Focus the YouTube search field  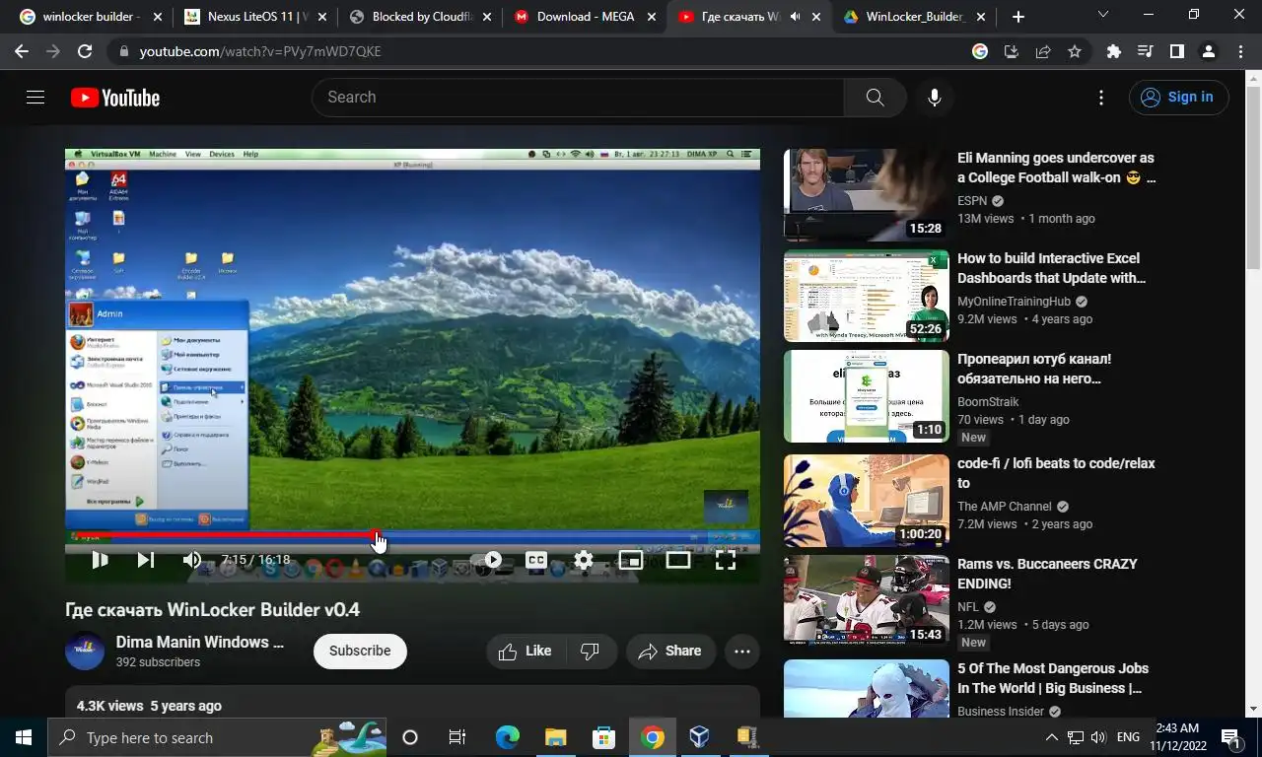(x=578, y=97)
